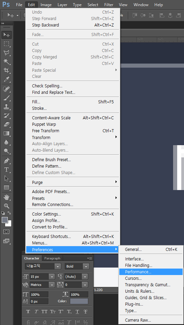Toggle Small Caps text style

click(52, 311)
